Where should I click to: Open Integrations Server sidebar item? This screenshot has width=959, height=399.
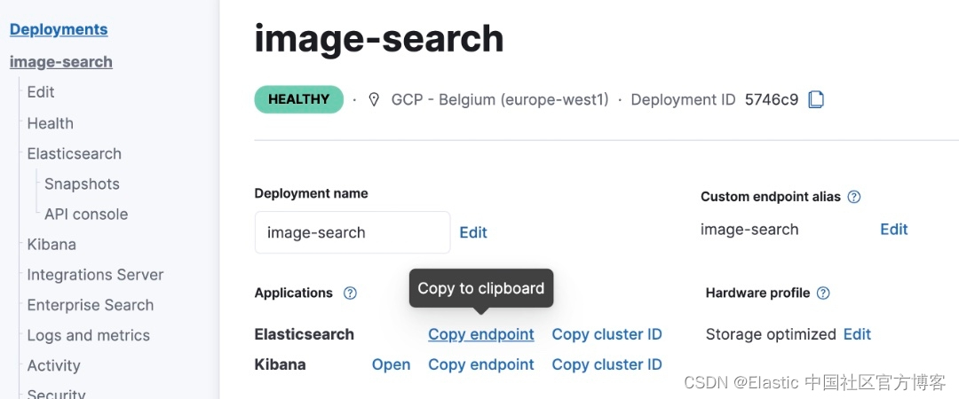(x=95, y=275)
